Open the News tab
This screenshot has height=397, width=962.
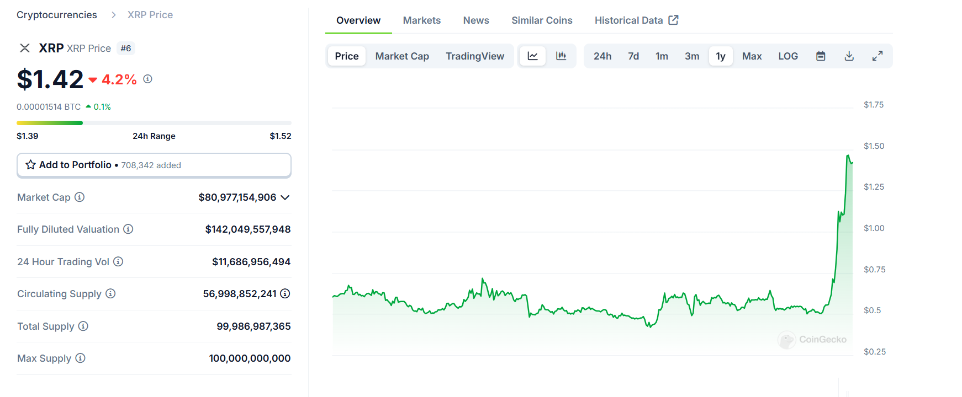[x=476, y=20]
